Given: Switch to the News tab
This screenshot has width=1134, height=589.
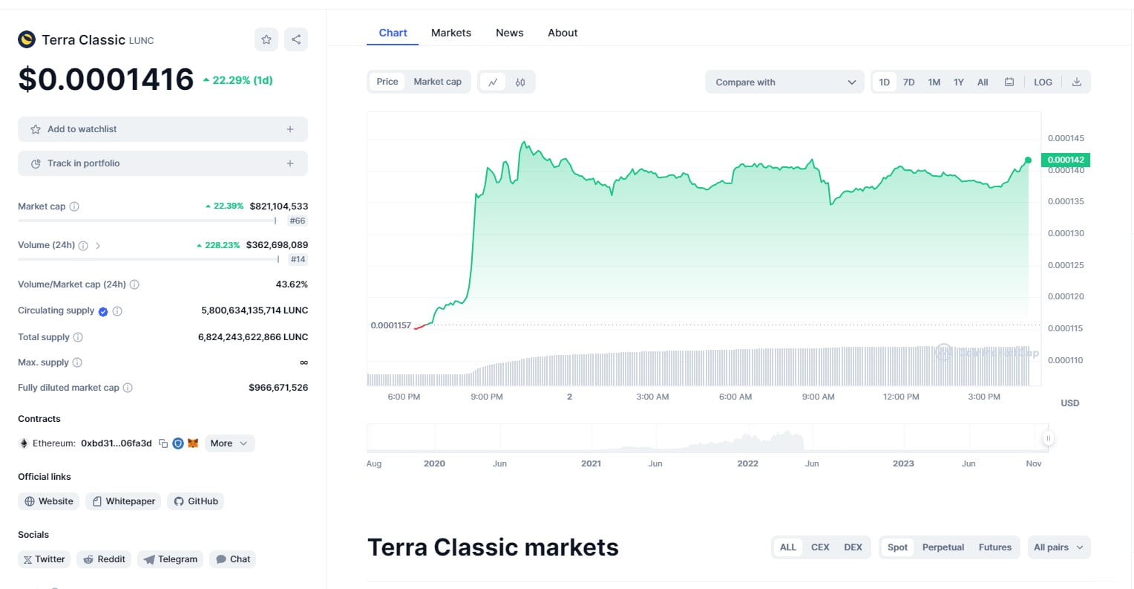Looking at the screenshot, I should point(510,33).
